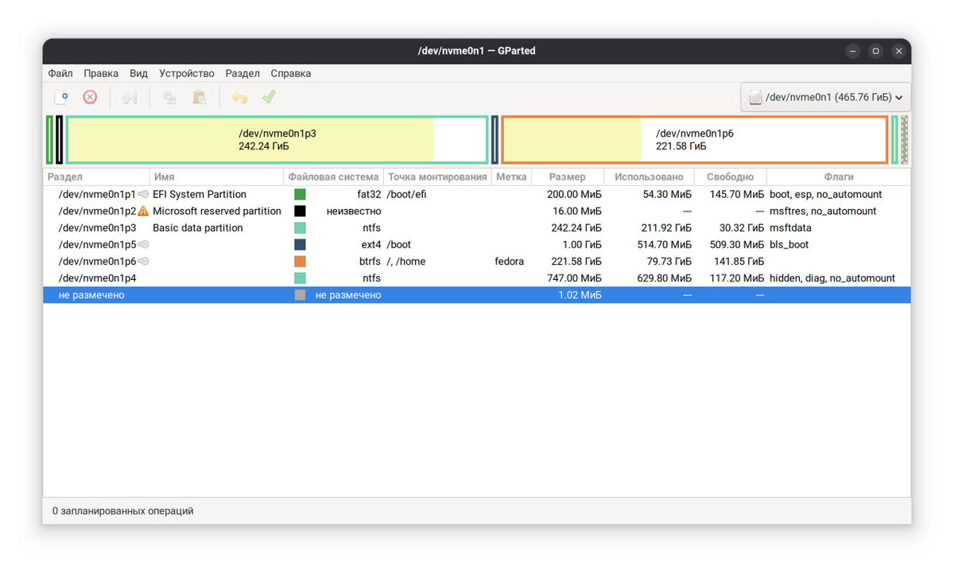Click the gray не размечено color swatch
Viewport: 954px width, 571px height.
point(300,295)
